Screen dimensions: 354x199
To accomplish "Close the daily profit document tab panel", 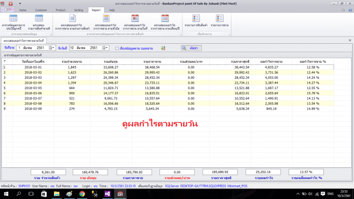I will [x=350, y=40].
